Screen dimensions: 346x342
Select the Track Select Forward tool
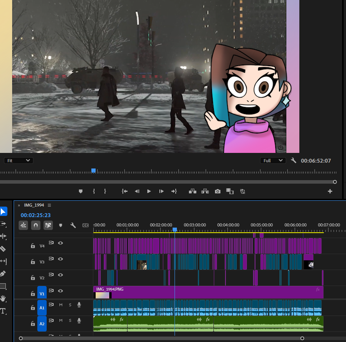click(3, 224)
